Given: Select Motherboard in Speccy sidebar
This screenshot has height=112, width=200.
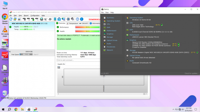Looking at the screenshot, I should coord(111,31).
